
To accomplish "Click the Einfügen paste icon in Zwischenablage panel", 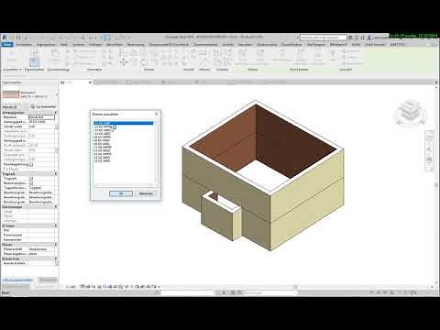I will point(55,56).
